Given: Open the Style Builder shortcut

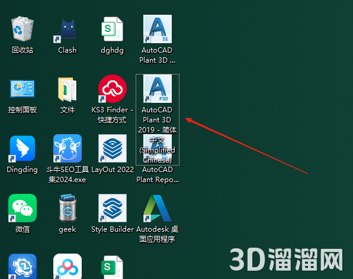Looking at the screenshot, I should [x=113, y=208].
